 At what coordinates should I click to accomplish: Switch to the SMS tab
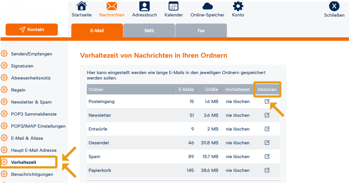149,31
